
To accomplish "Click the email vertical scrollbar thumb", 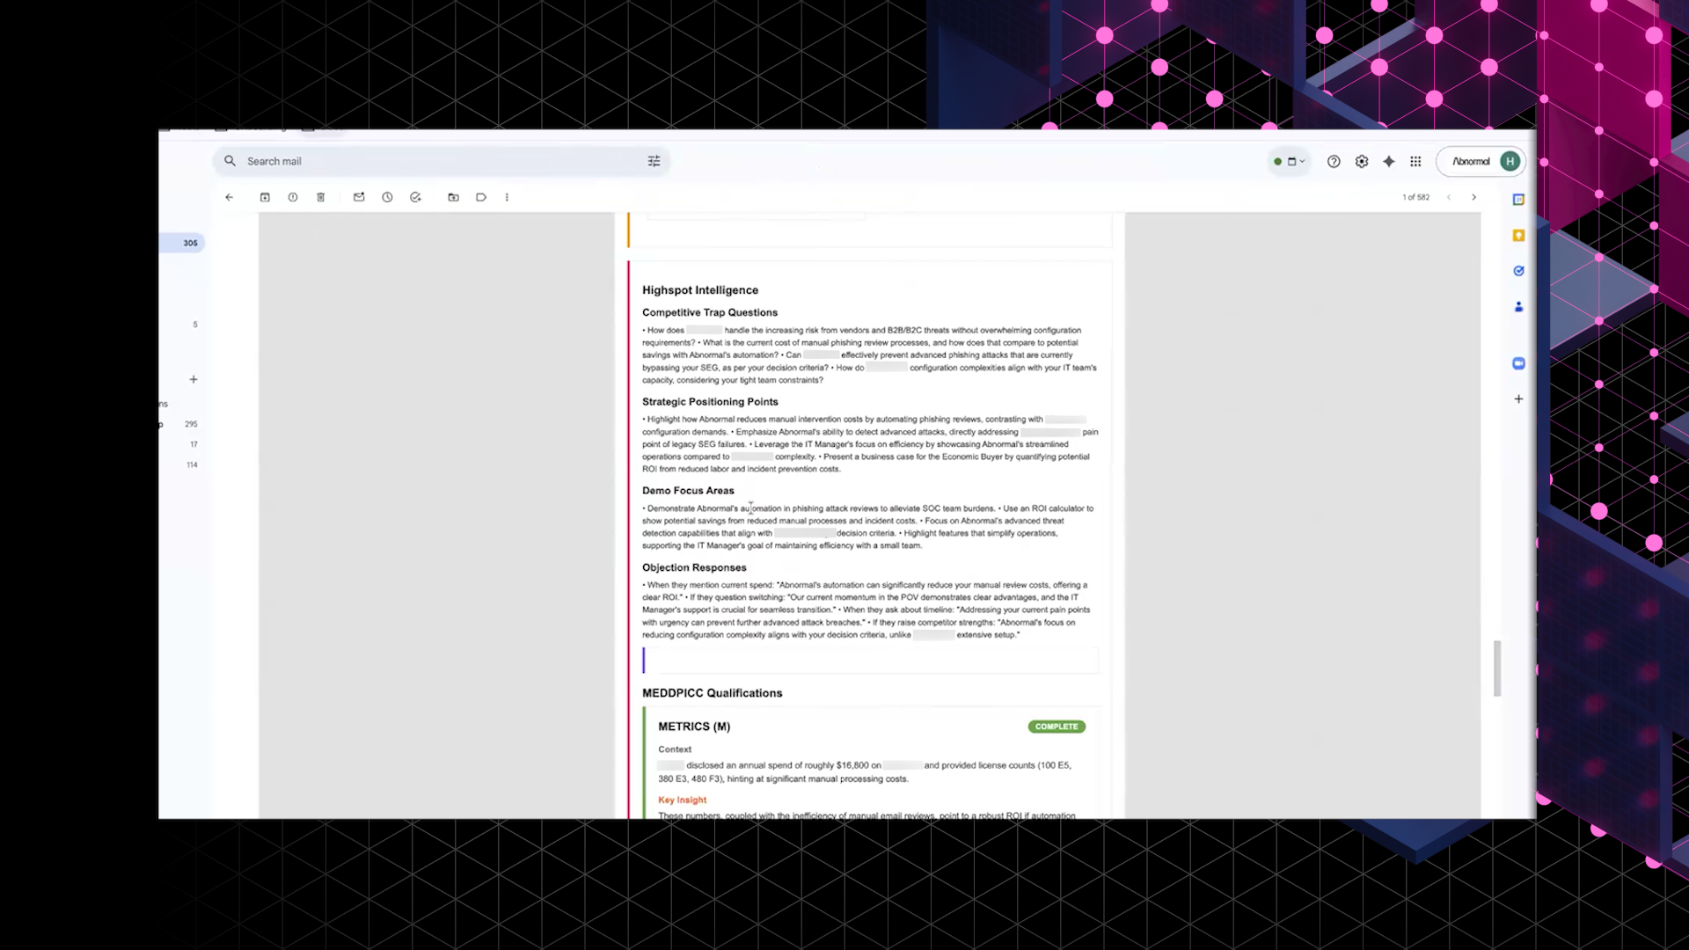I will [x=1497, y=669].
